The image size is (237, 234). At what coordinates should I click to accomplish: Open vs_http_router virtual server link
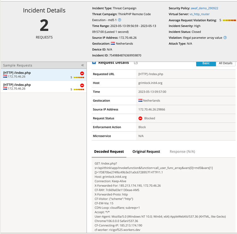click(199, 14)
